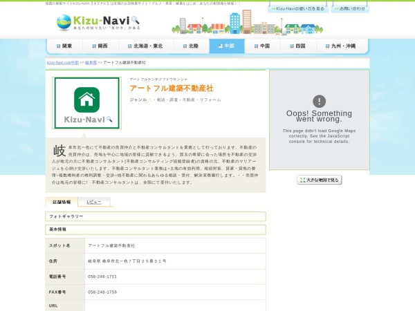This screenshot has width=415, height=311.
Task: Click the Oops! Something went wrong message
Action: coord(319,116)
